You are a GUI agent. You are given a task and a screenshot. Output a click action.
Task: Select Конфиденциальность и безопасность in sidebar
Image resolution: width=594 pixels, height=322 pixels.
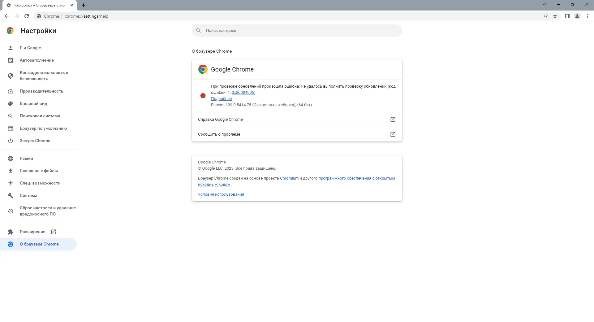point(44,76)
